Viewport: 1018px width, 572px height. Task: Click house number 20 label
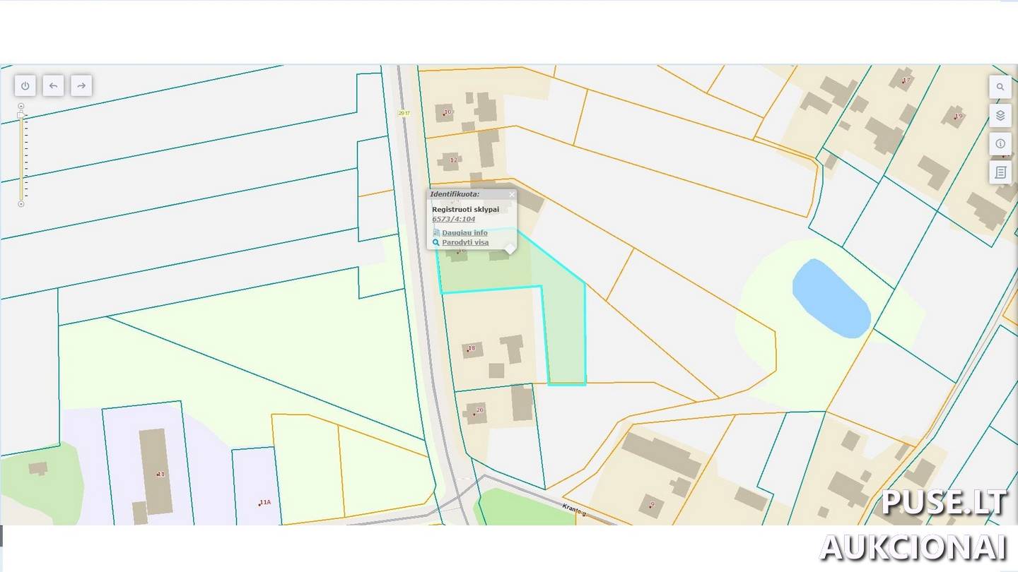(x=479, y=410)
